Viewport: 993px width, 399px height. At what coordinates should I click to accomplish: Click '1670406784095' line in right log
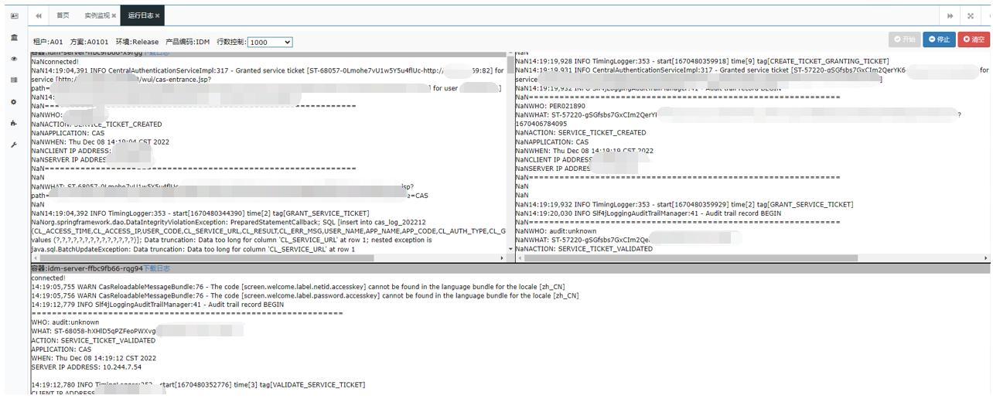pos(541,124)
